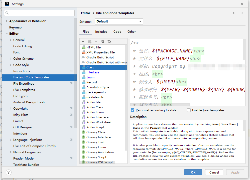Expand the Language Injections node
This screenshot has height=180, width=250.
(11, 140)
